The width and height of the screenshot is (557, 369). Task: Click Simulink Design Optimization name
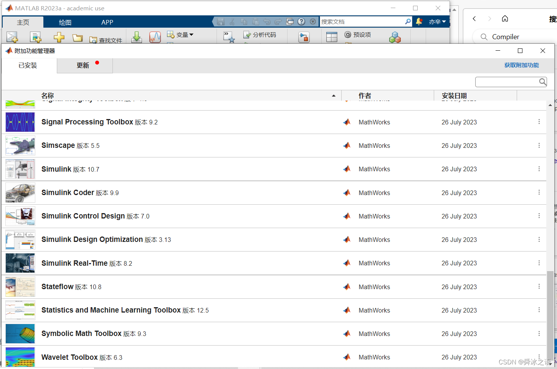coord(92,240)
